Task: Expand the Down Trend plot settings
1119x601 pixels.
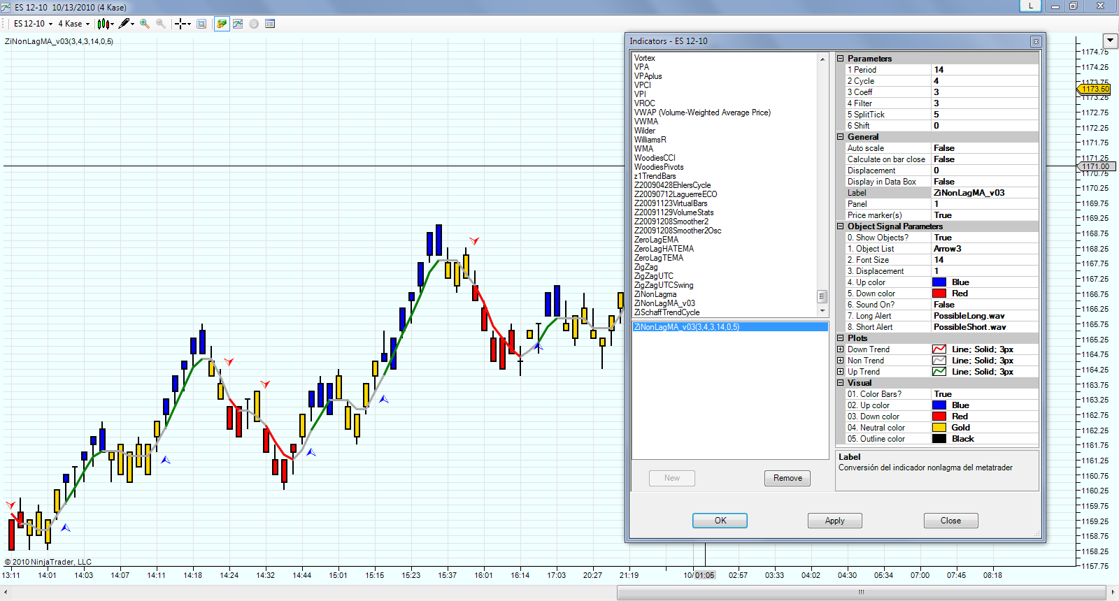Action: point(841,349)
